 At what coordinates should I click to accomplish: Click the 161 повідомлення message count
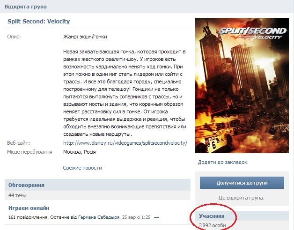coord(28,217)
